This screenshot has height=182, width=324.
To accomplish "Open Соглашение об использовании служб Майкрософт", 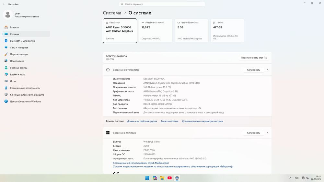I will point(141,163).
